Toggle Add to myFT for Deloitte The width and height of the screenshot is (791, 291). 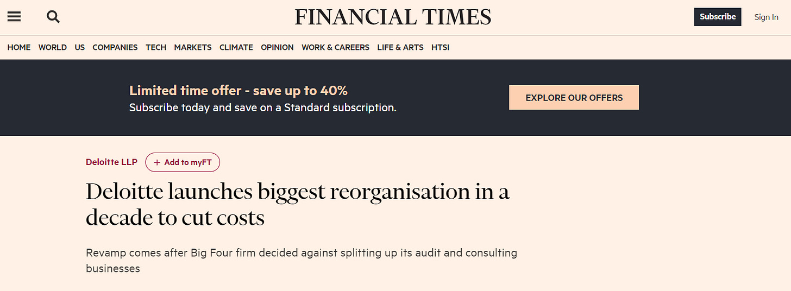183,162
